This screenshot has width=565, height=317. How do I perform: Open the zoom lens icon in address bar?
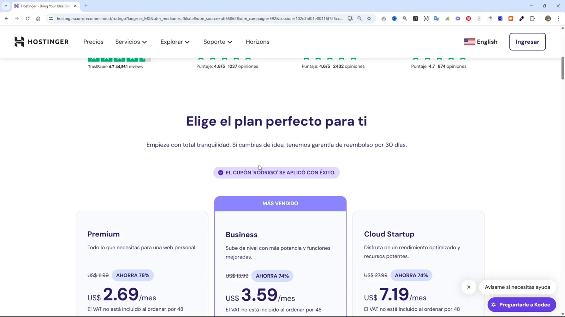tap(359, 18)
